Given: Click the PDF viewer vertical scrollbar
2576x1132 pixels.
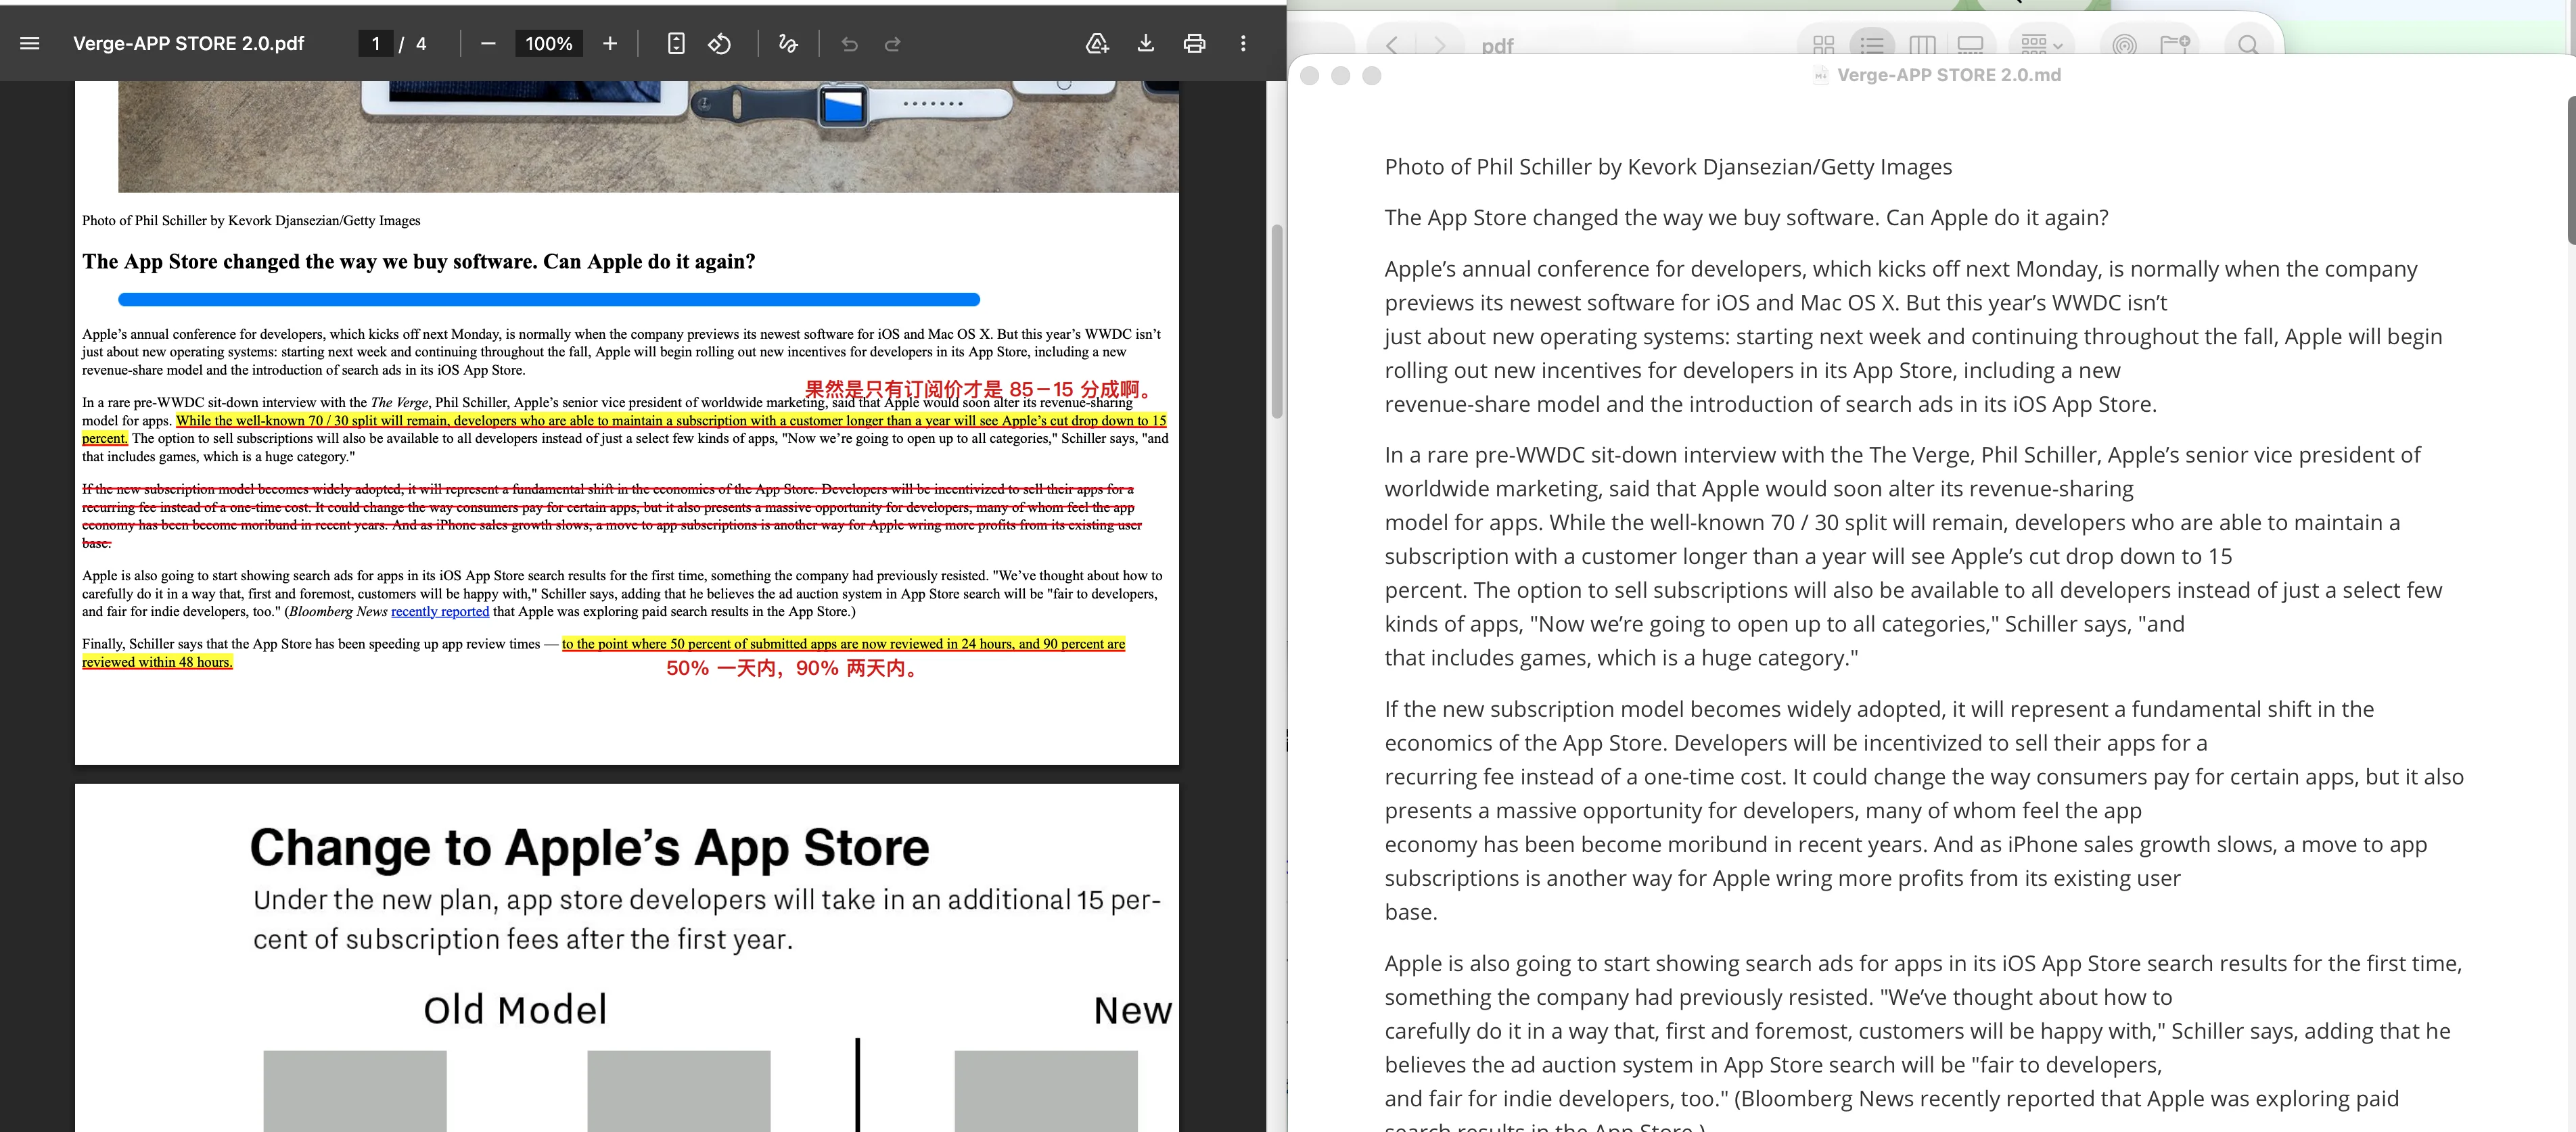Looking at the screenshot, I should pos(1276,322).
